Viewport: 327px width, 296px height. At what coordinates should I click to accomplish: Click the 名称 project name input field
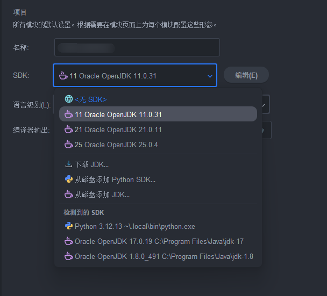point(137,47)
